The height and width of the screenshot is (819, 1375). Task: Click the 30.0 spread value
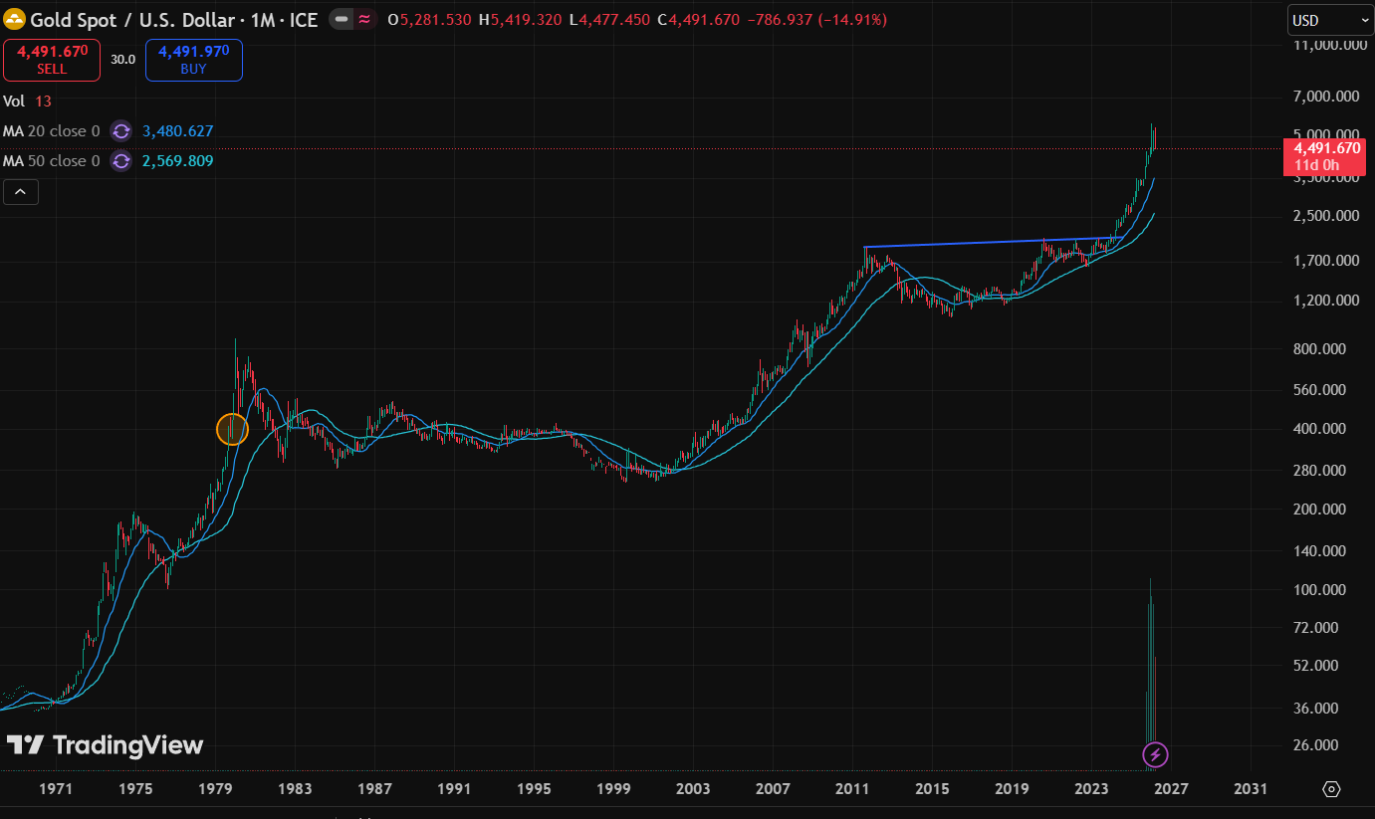(x=122, y=60)
